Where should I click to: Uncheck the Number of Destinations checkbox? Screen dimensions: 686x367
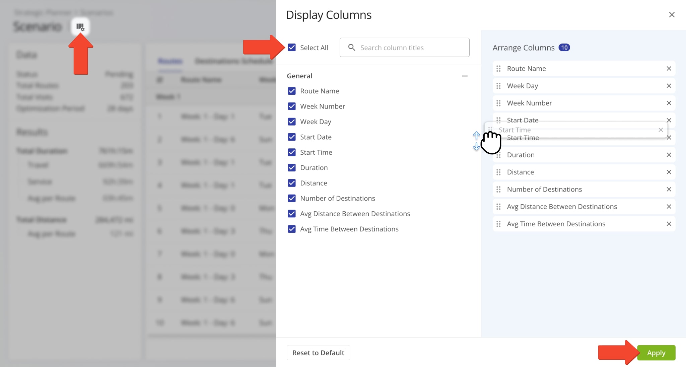292,198
